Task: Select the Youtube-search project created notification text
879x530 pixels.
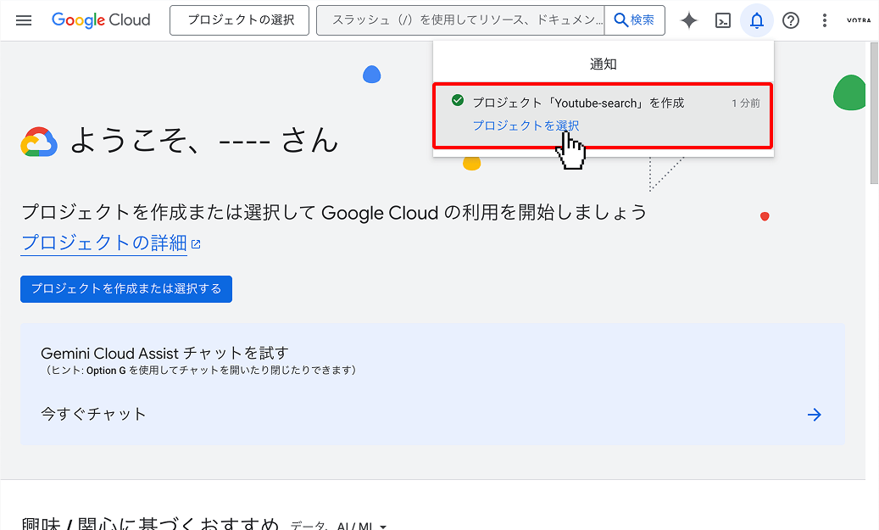Action: pyautogui.click(x=579, y=103)
